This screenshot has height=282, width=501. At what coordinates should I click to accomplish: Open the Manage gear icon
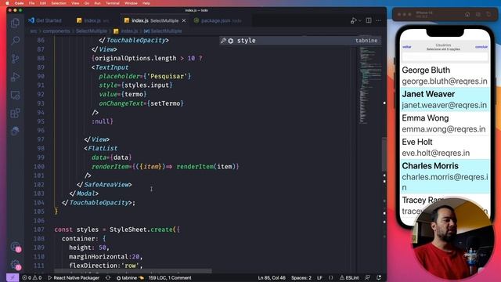(15, 265)
